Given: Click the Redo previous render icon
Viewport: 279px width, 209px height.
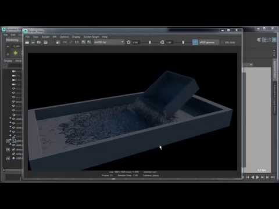Looking at the screenshot, I should (27, 42).
